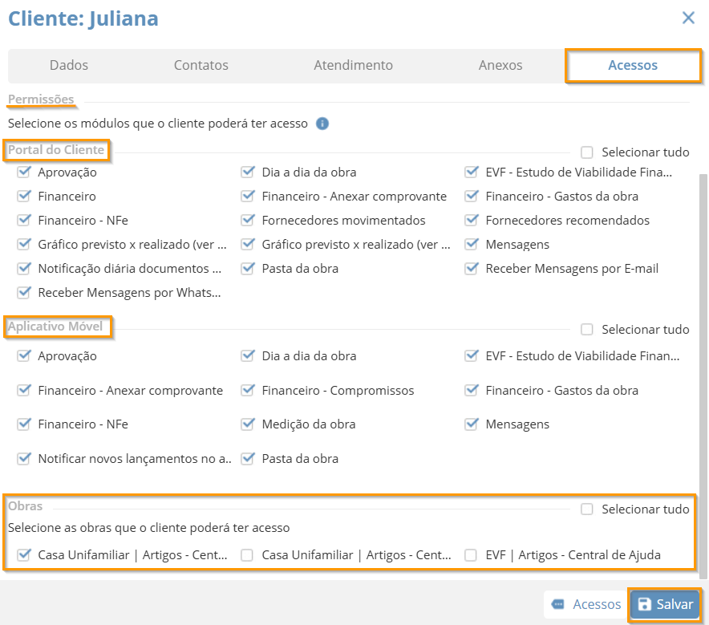Image resolution: width=709 pixels, height=625 pixels.
Task: Open the Anexos tab
Action: click(x=500, y=65)
